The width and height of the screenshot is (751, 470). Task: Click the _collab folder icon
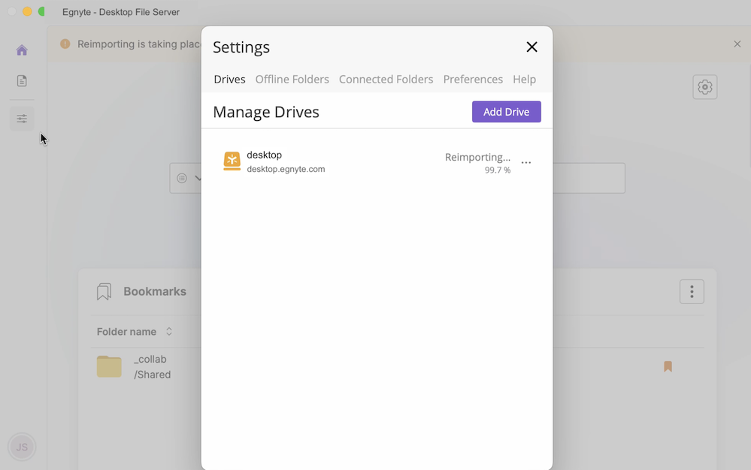109,366
